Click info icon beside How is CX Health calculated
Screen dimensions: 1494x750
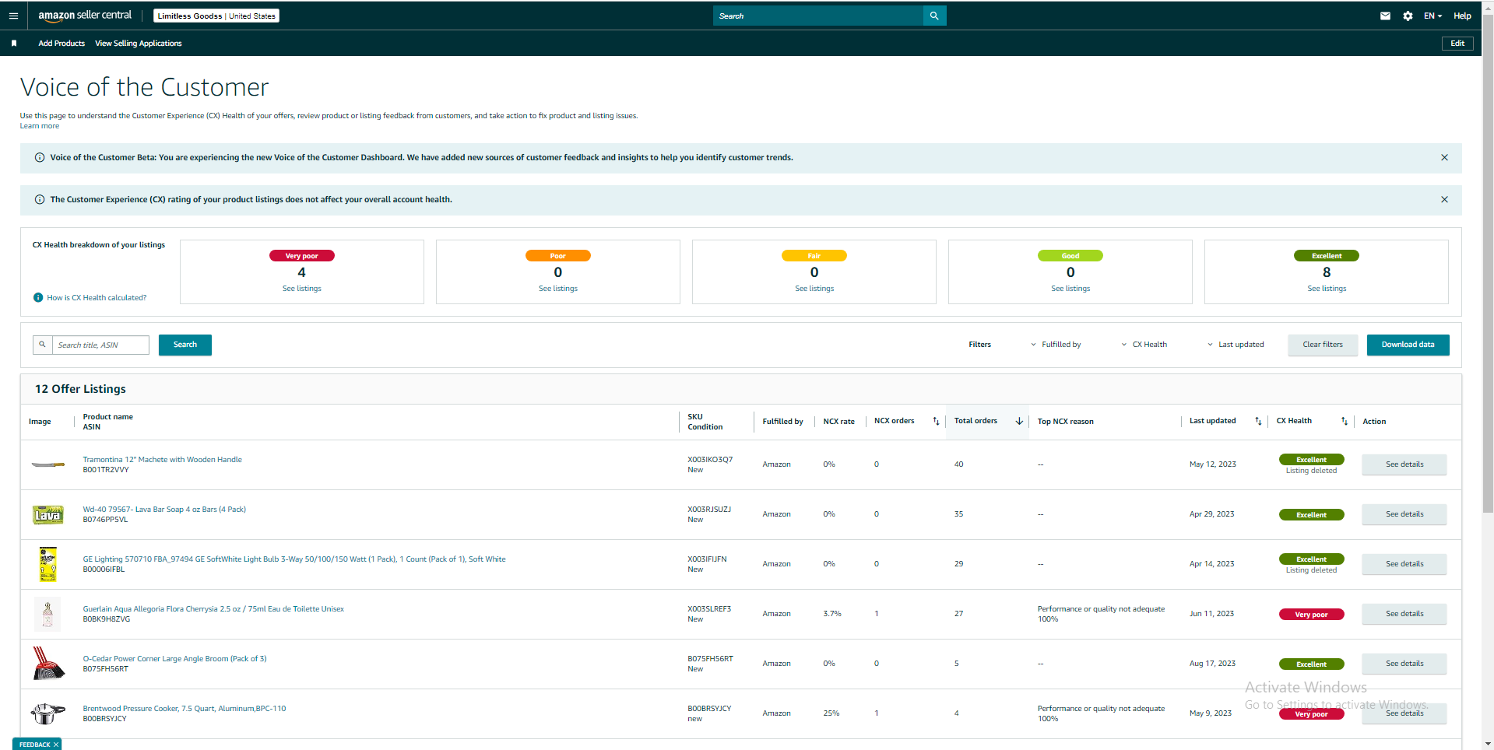tap(38, 297)
